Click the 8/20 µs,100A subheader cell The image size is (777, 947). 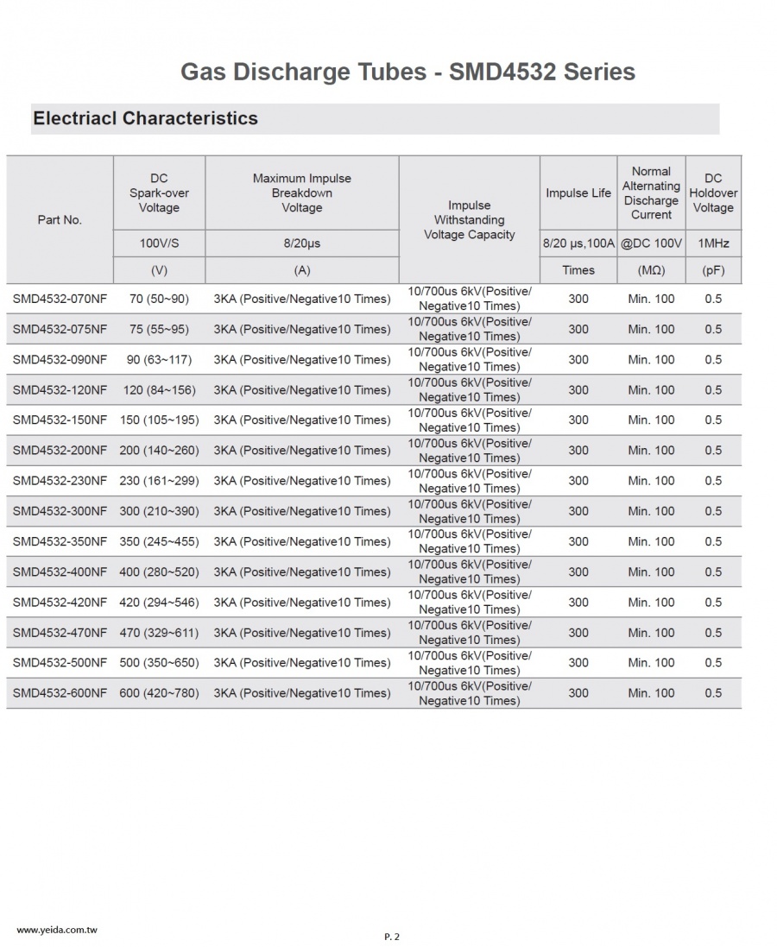(578, 243)
